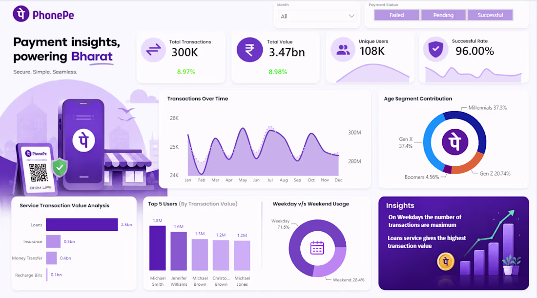Click the Successful Rate shield icon
Image resolution: width=537 pixels, height=298 pixels.
tap(435, 49)
